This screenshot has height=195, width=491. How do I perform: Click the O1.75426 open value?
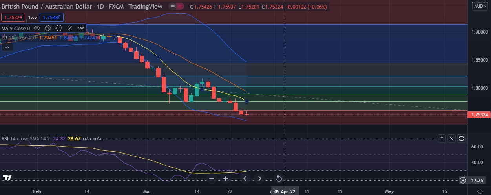click(202, 7)
